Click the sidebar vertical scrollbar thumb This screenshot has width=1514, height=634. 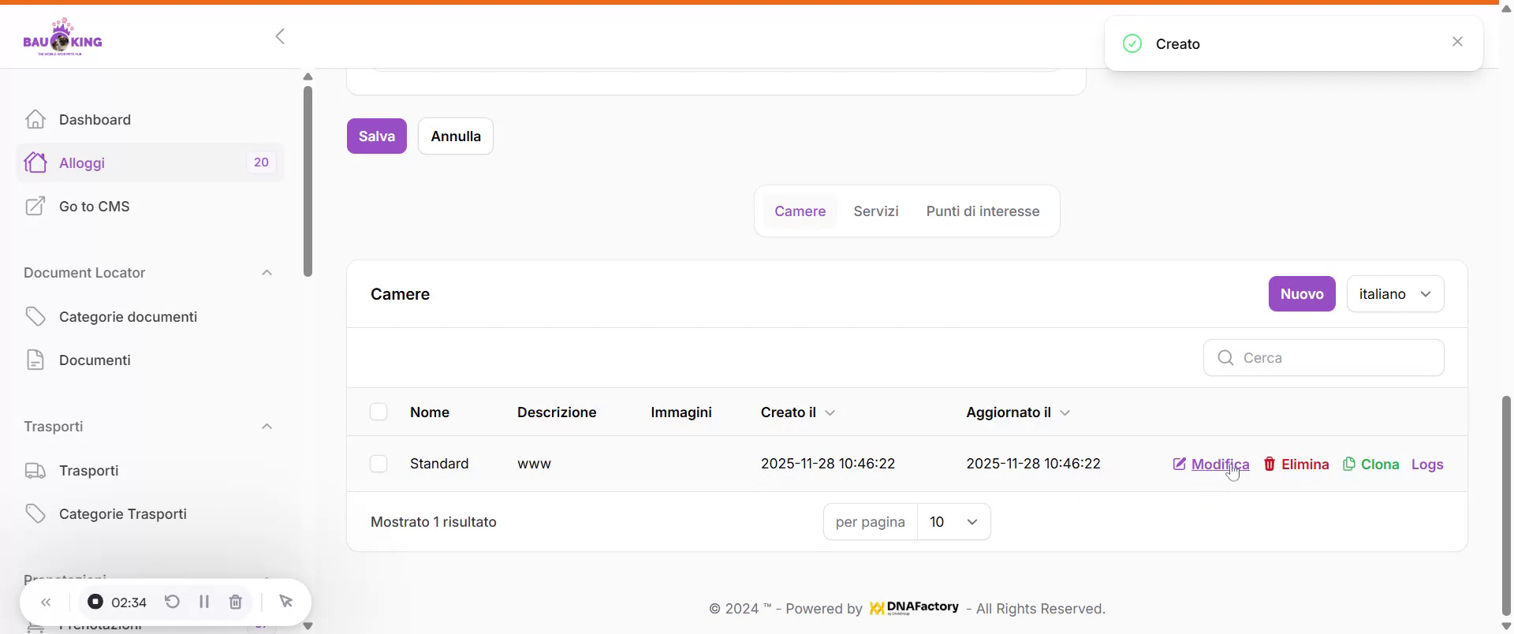pyautogui.click(x=308, y=181)
